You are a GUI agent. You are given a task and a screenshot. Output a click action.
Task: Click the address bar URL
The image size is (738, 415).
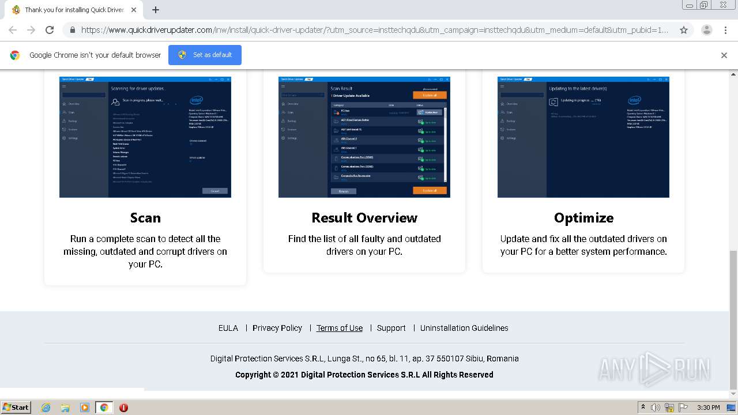375,30
